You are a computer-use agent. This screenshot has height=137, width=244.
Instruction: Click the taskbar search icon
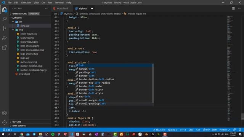(x=9, y=134)
